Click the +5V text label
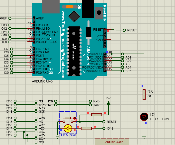This screenshot has width=175, height=145. click(108, 98)
